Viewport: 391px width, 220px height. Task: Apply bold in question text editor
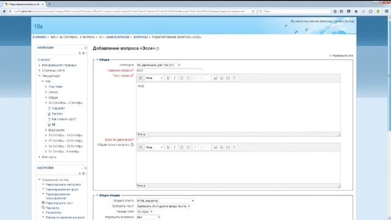168,78
